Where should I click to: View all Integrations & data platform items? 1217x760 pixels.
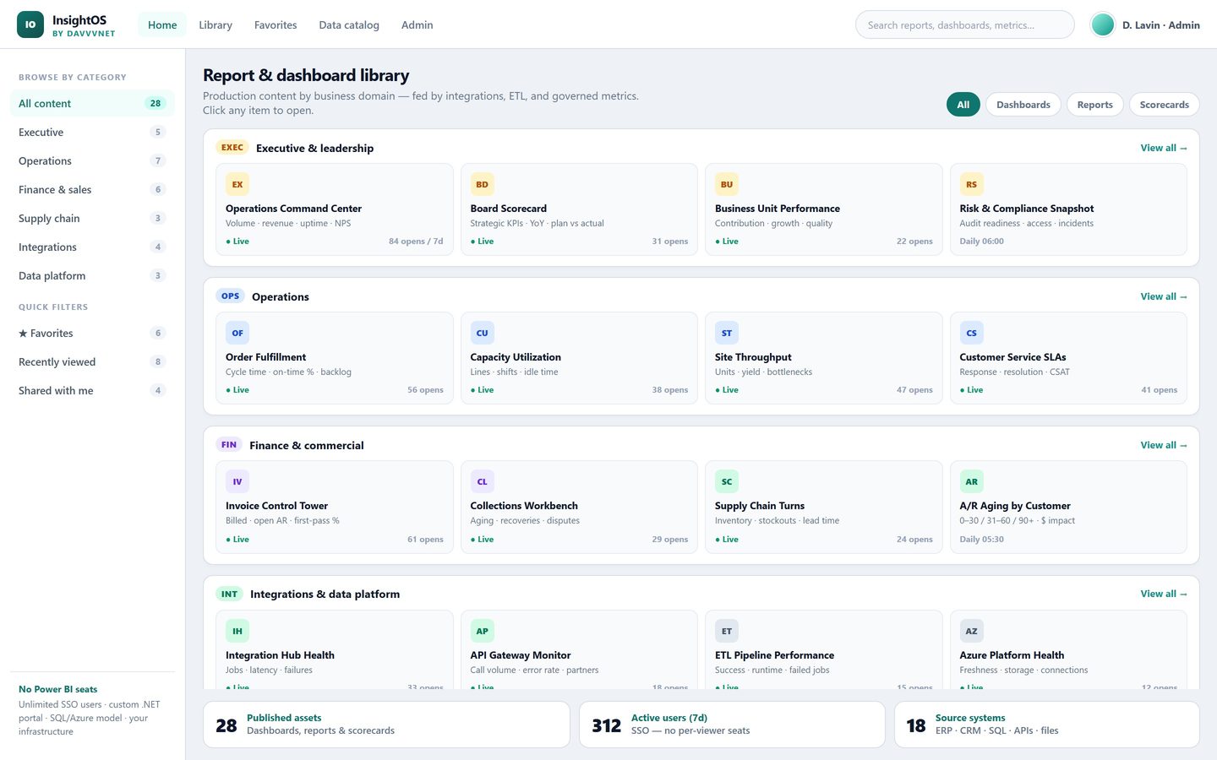pos(1163,594)
